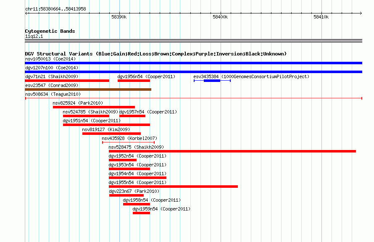Click the chr11:58380664..58413958 coordinate text
Viewport: 374px width, 242px height.
(x=55, y=9)
